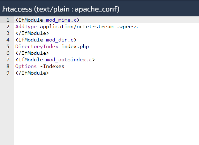Click the DirectoryIndex directive keyword
Image resolution: width=199 pixels, height=145 pixels.
coord(37,46)
